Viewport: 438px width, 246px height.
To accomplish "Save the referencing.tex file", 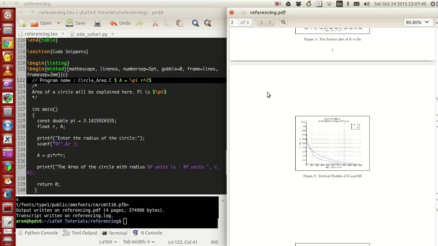I will (x=76, y=23).
